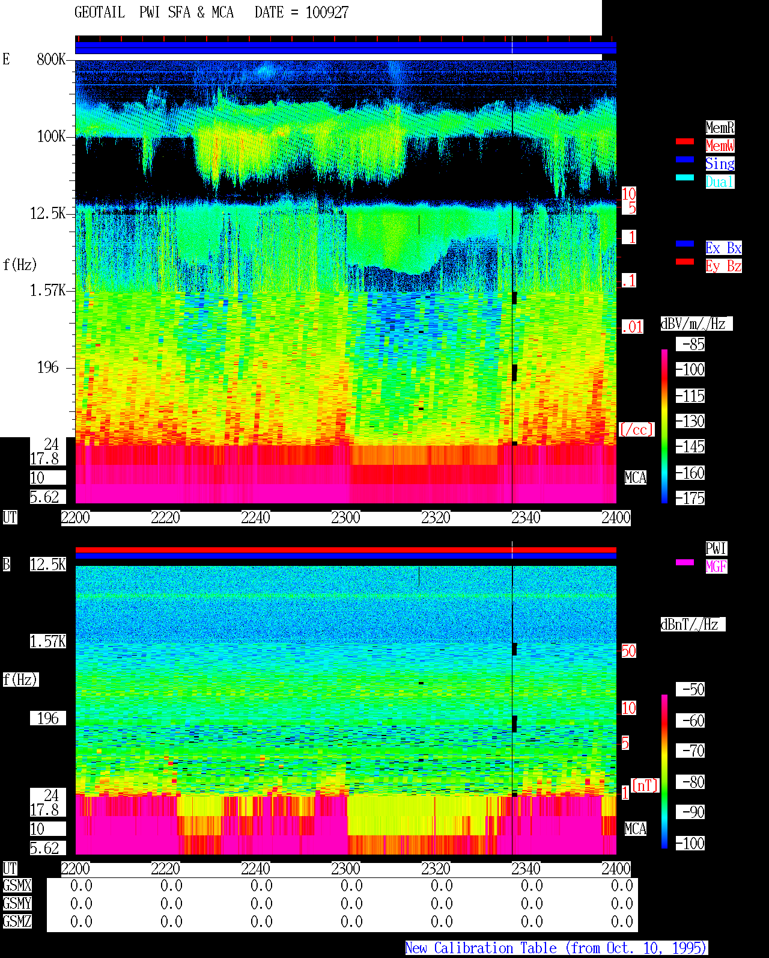Click the dBnT/√Hz unit label
The width and height of the screenshot is (769, 958).
693,624
